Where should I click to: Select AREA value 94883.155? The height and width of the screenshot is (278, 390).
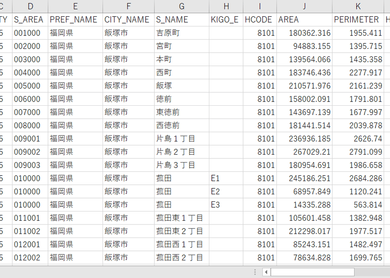coord(304,46)
